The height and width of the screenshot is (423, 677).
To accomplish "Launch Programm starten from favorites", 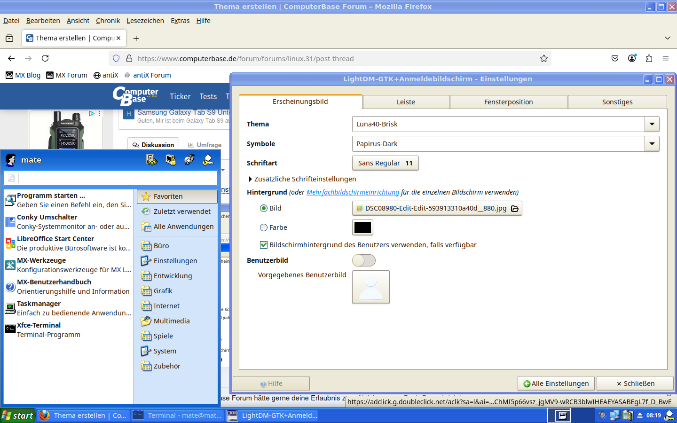I will 69,200.
